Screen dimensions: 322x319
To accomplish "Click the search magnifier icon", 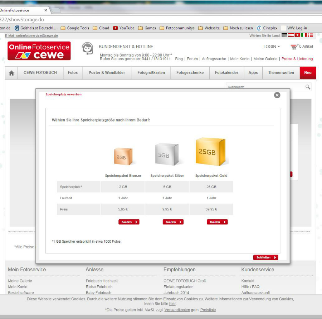I will click(x=308, y=87).
